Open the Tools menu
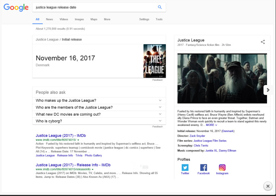Image resolution: width=276 pixels, height=196 pixels. point(159,19)
